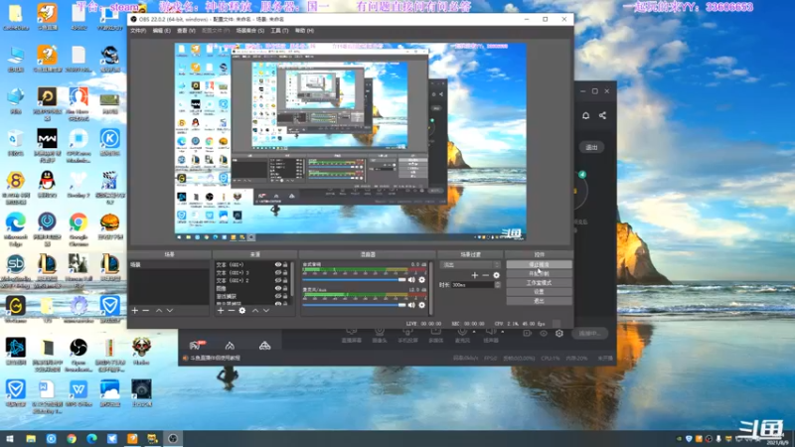
Task: Click the share icon in Douyu window
Action: (602, 115)
